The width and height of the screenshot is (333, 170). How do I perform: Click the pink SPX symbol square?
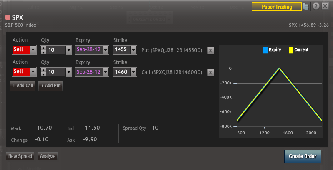tap(8, 17)
